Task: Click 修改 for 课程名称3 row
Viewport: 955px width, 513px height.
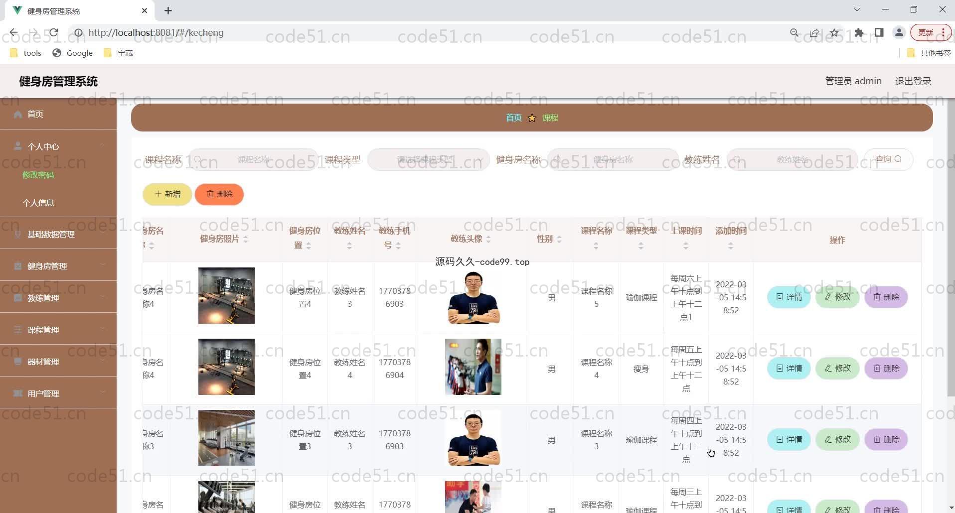Action: point(837,439)
